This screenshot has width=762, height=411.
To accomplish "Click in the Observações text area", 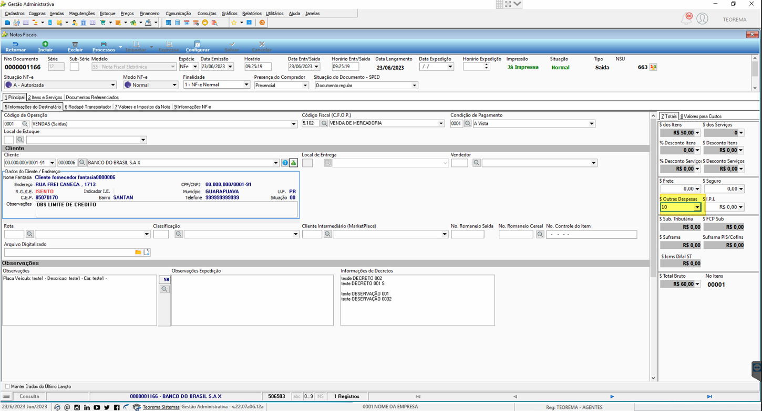I will [x=79, y=300].
